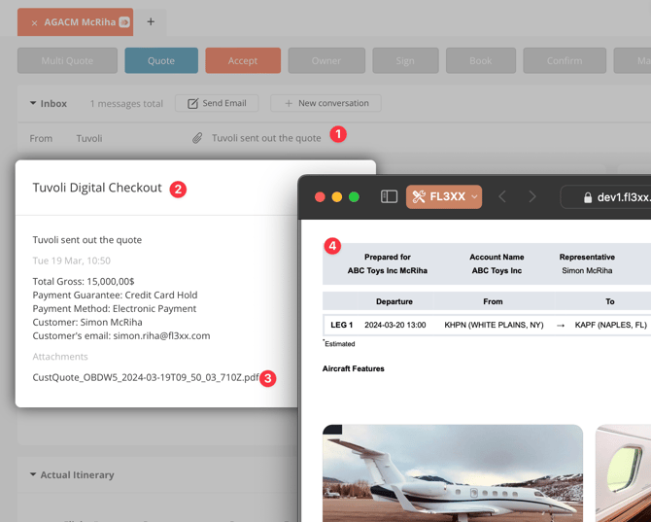The image size is (651, 522).
Task: Toggle the browser sidebar icon
Action: (x=389, y=196)
